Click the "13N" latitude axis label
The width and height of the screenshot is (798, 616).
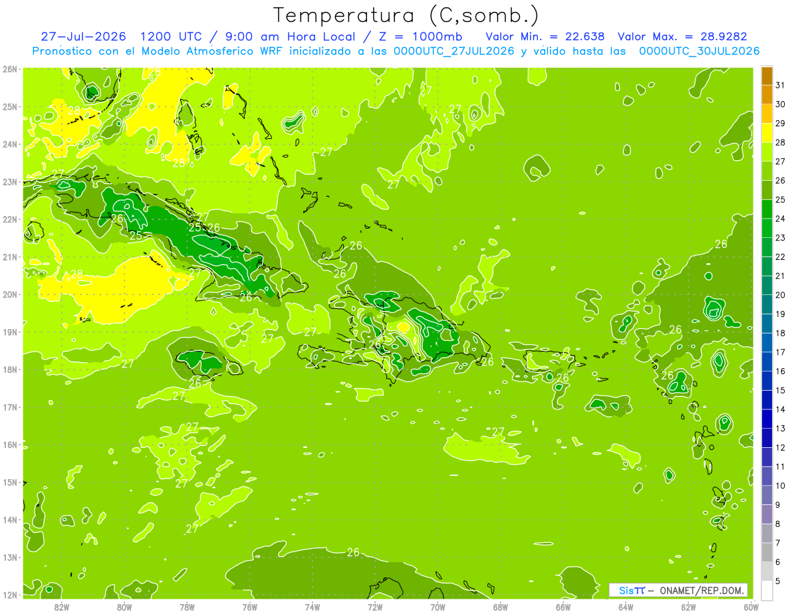(10, 557)
